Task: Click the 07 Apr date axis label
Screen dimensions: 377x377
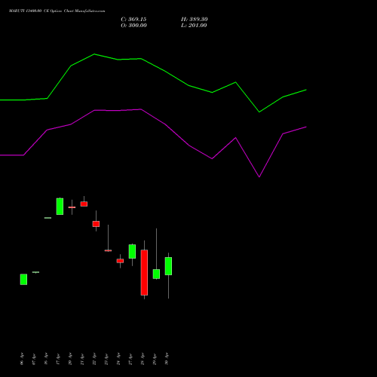Action: point(34,359)
